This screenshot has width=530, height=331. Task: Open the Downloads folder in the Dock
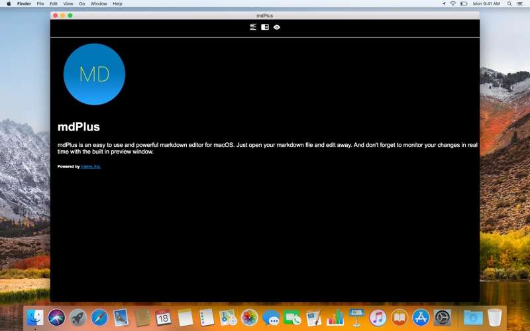coord(473,318)
